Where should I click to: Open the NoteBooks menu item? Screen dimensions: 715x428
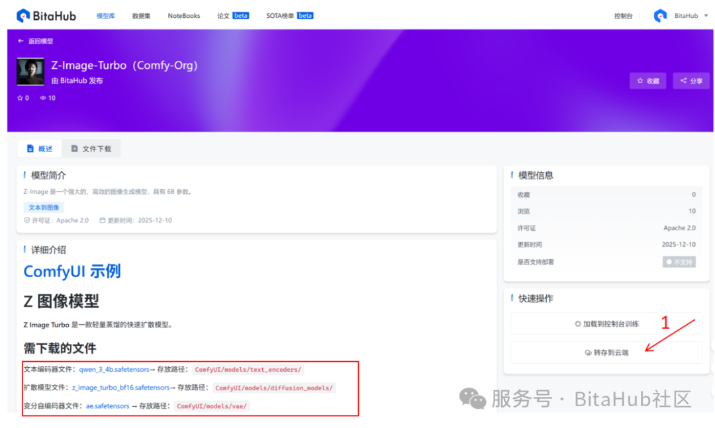183,15
